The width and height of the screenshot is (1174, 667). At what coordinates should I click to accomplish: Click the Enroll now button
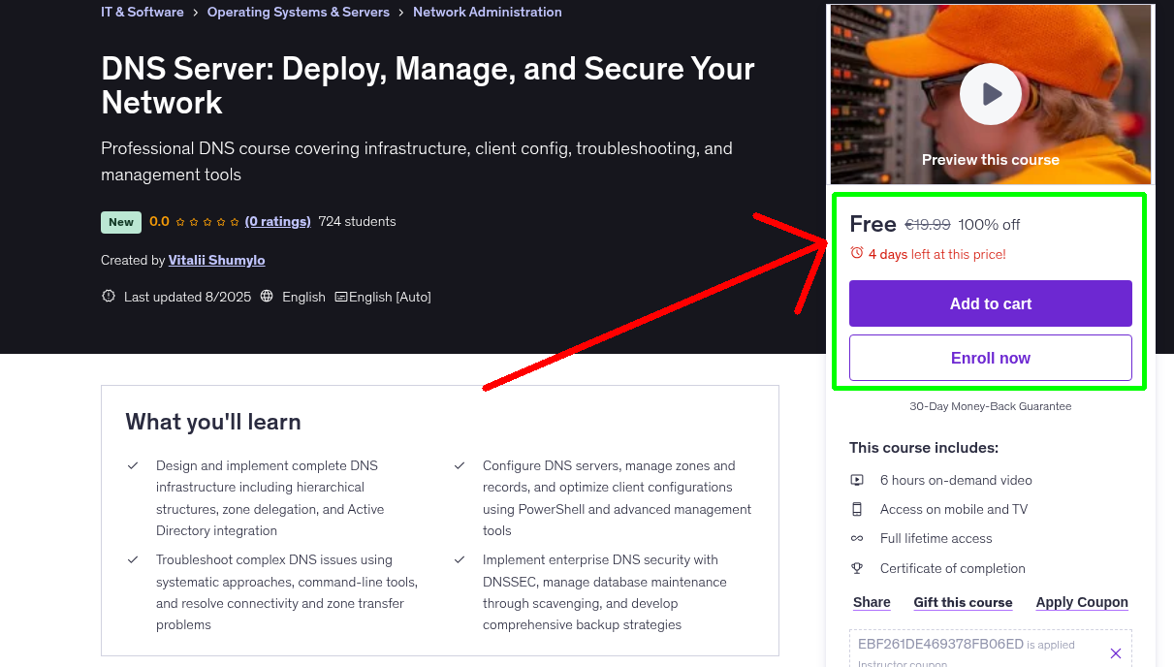pos(990,358)
